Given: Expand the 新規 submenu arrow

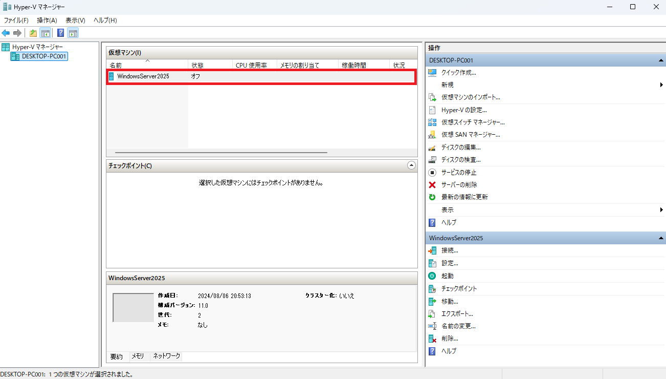Looking at the screenshot, I should pyautogui.click(x=661, y=85).
